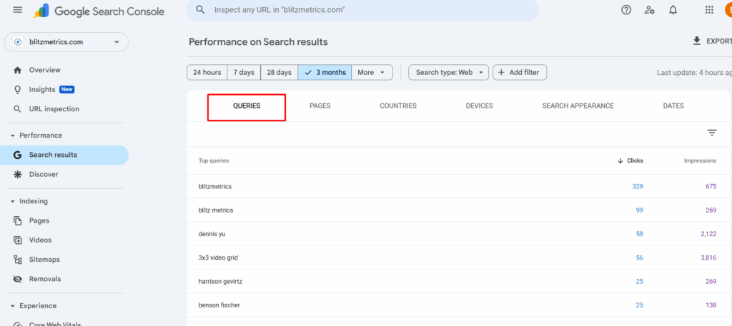Click the URL inspection magnifier icon
This screenshot has width=732, height=326.
tap(18, 109)
